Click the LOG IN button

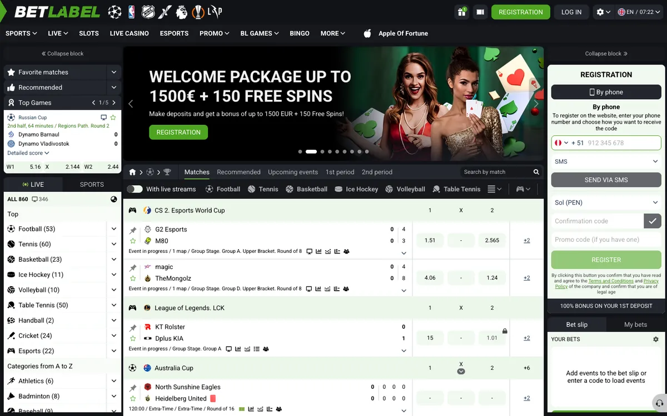(x=571, y=12)
